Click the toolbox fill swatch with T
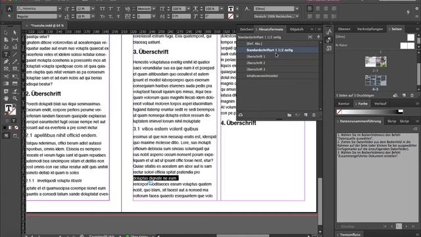The width and height of the screenshot is (421, 237). (9, 108)
